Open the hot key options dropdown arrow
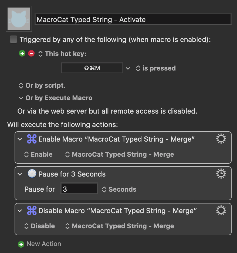 [x=128, y=68]
